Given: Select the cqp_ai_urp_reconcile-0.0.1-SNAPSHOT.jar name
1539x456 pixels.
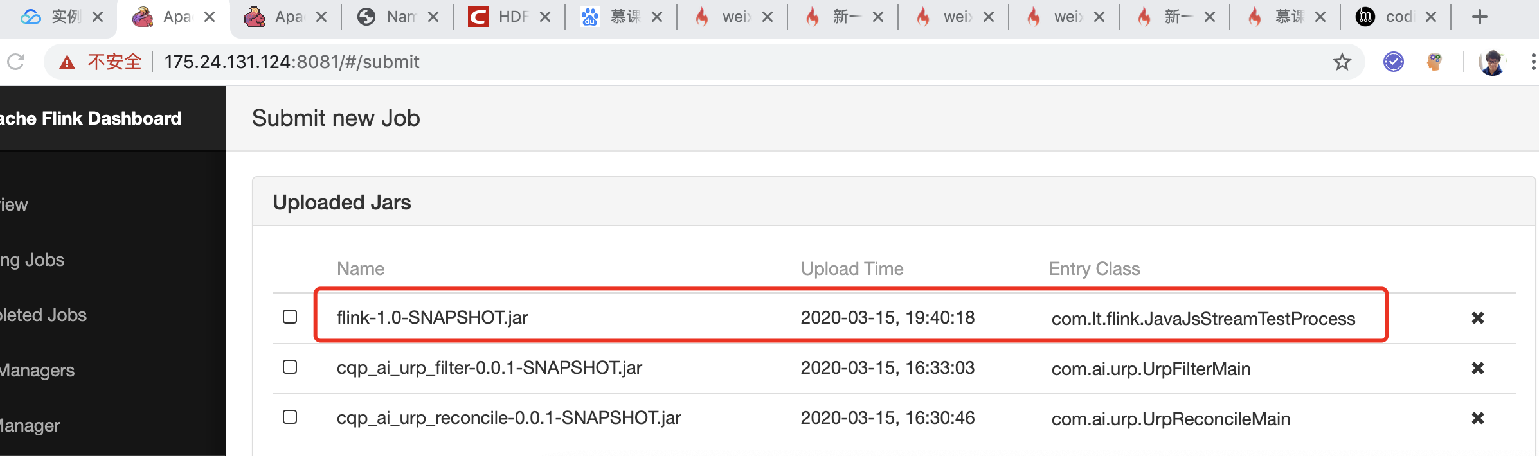Looking at the screenshot, I should (509, 417).
